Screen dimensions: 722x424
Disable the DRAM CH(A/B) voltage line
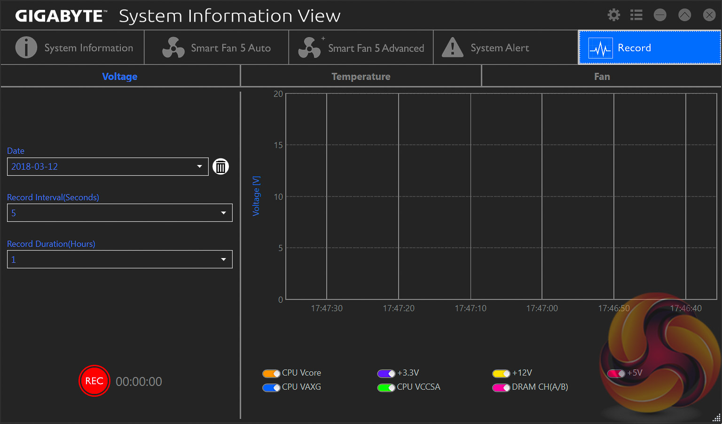501,388
